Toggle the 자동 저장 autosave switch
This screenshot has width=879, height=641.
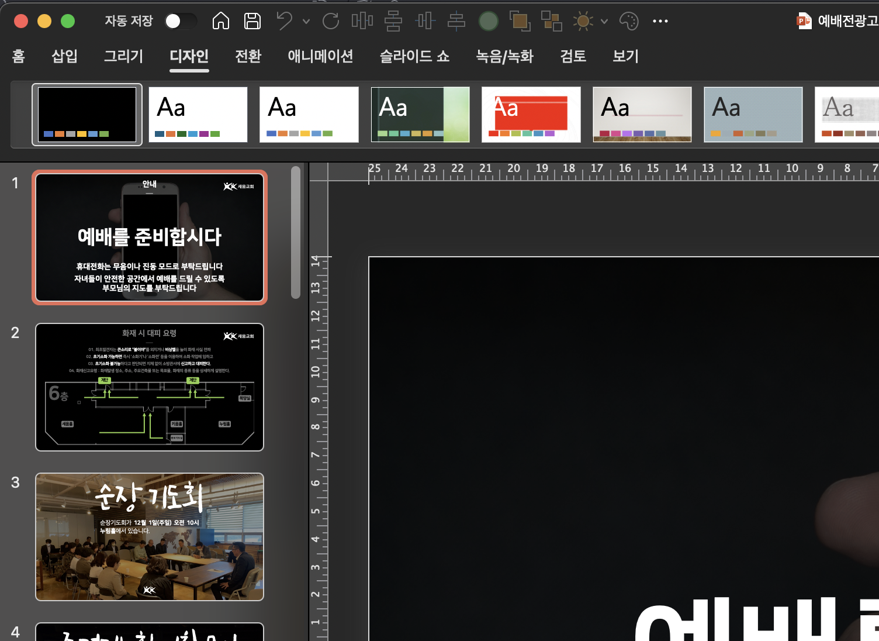click(x=180, y=21)
